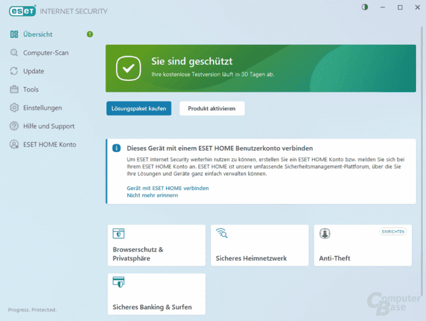Image resolution: width=426 pixels, height=321 pixels.
Task: Click the green notification badge beside Übersicht
Action: [x=89, y=34]
